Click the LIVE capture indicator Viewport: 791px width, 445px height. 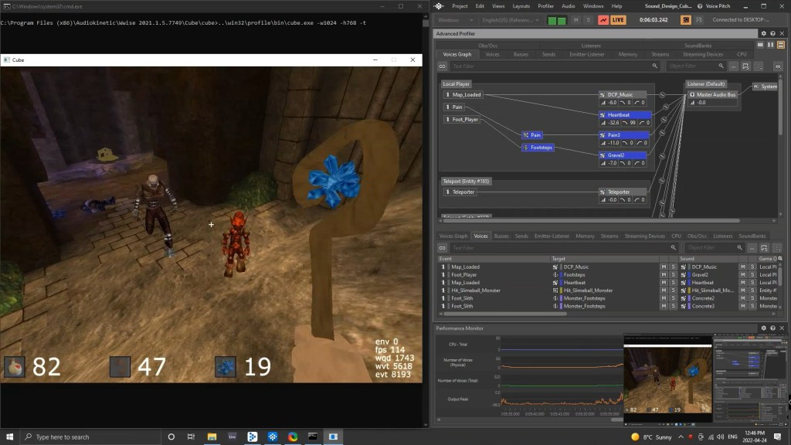point(617,20)
